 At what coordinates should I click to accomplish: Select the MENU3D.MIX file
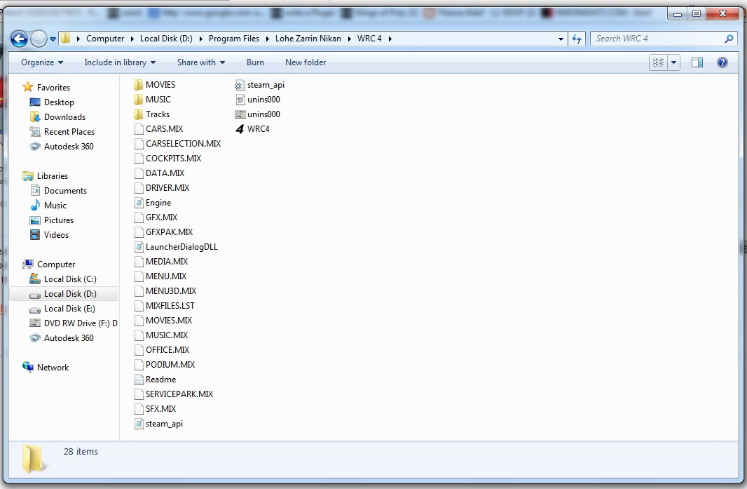click(171, 291)
